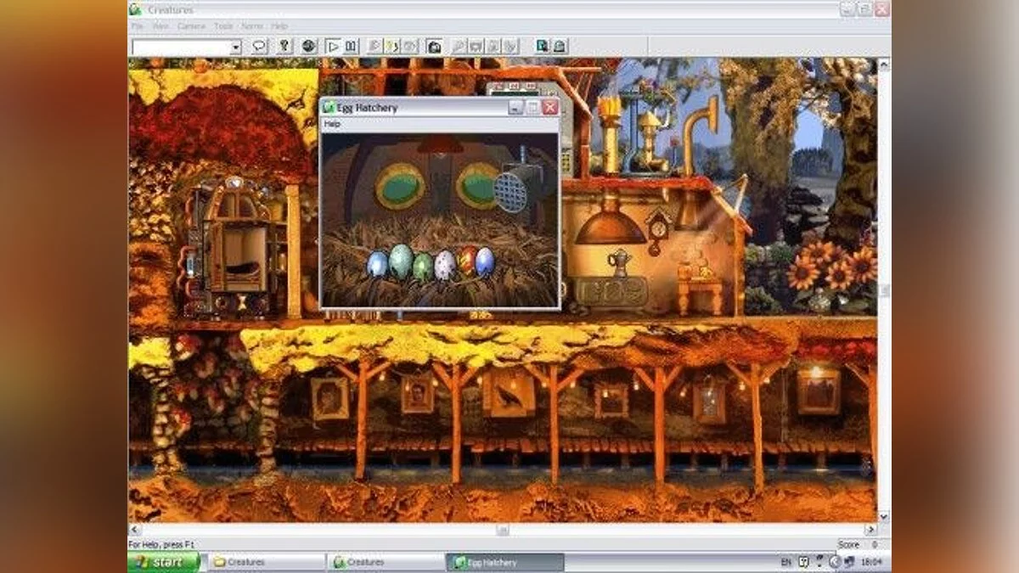Click the Windows Start button

164,562
